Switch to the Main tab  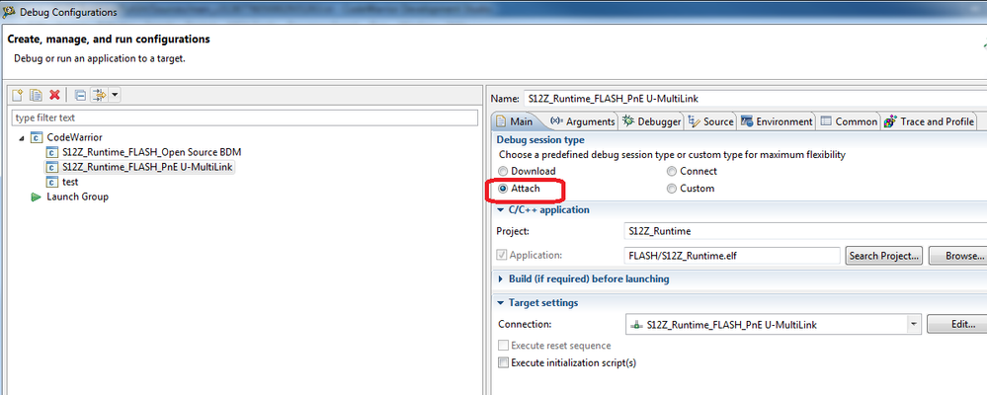515,121
